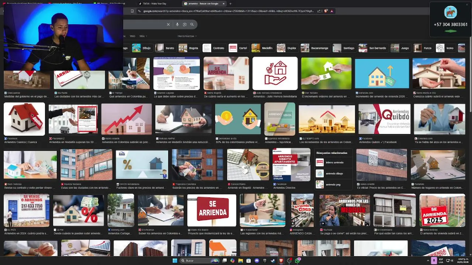Focus the browser address bar URL
This screenshot has width=472, height=265.
point(229,11)
